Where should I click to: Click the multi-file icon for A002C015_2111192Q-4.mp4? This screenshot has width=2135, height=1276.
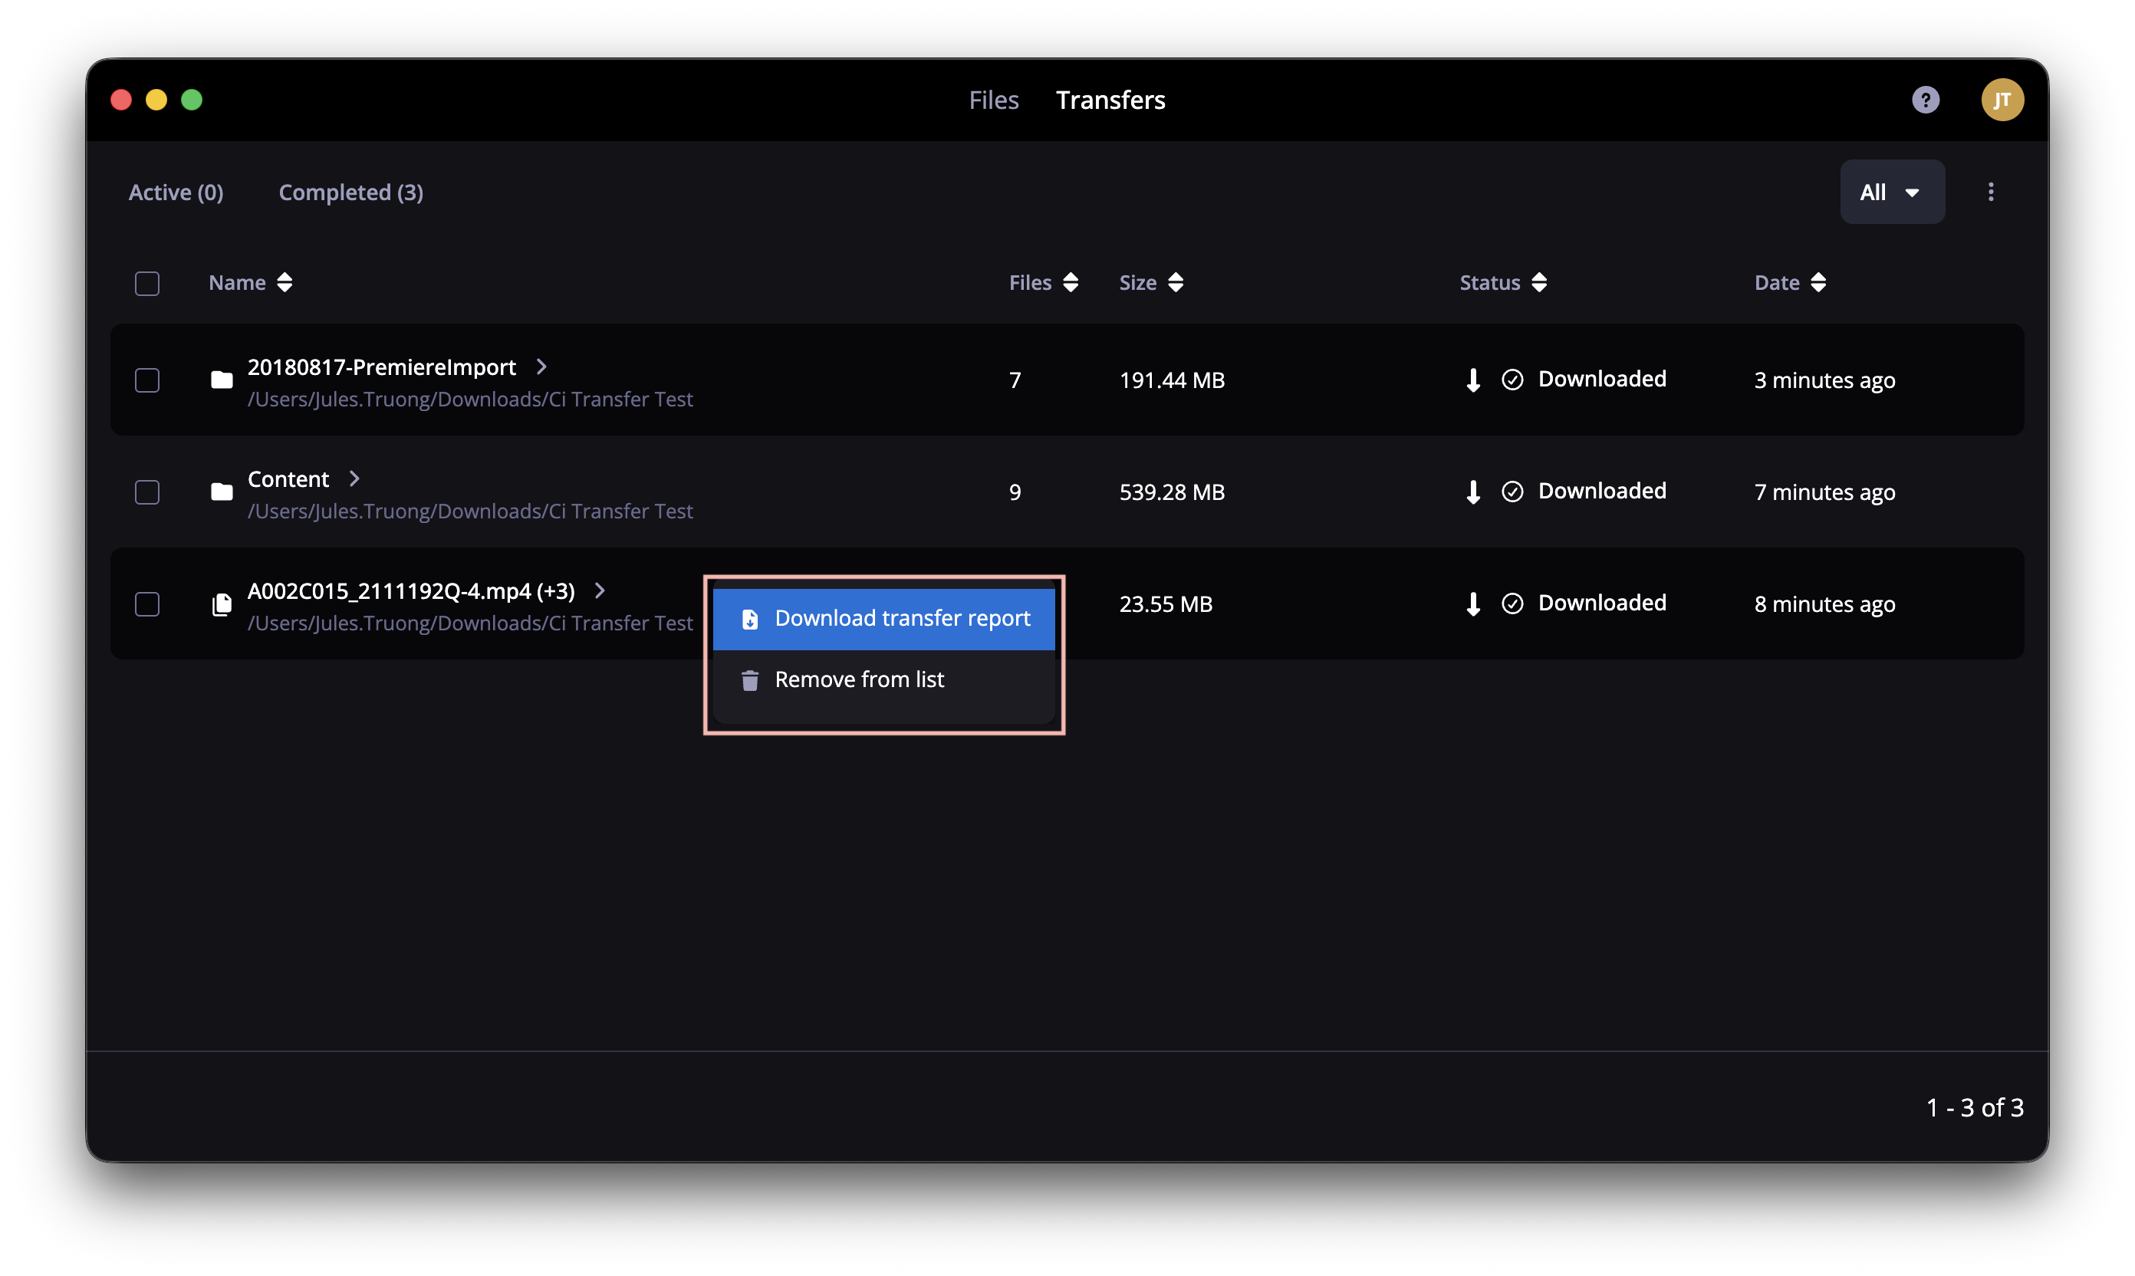(222, 604)
